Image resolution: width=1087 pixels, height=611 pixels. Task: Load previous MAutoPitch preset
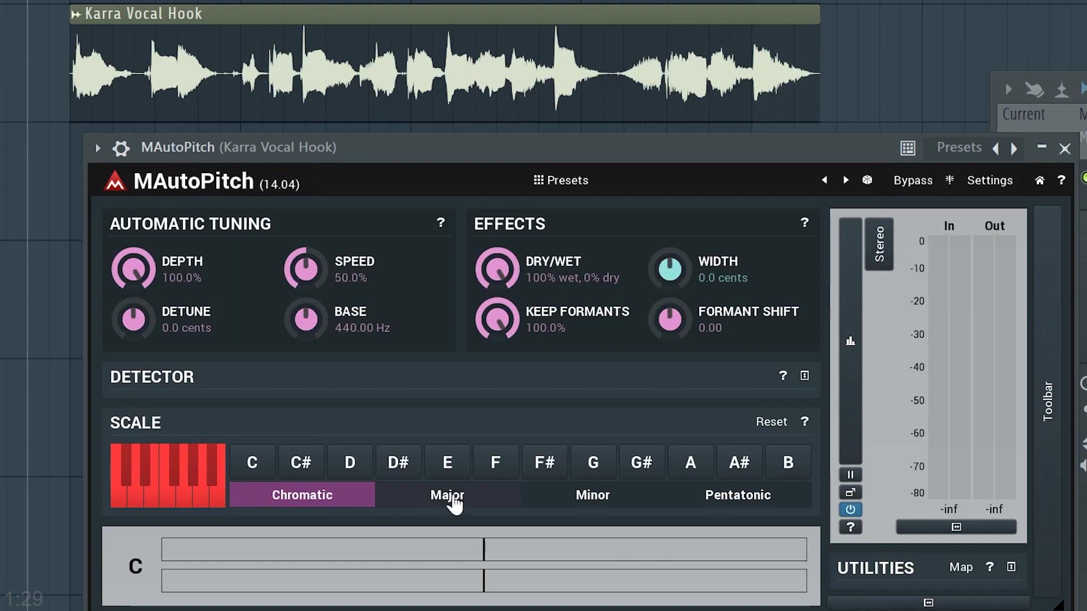point(824,180)
